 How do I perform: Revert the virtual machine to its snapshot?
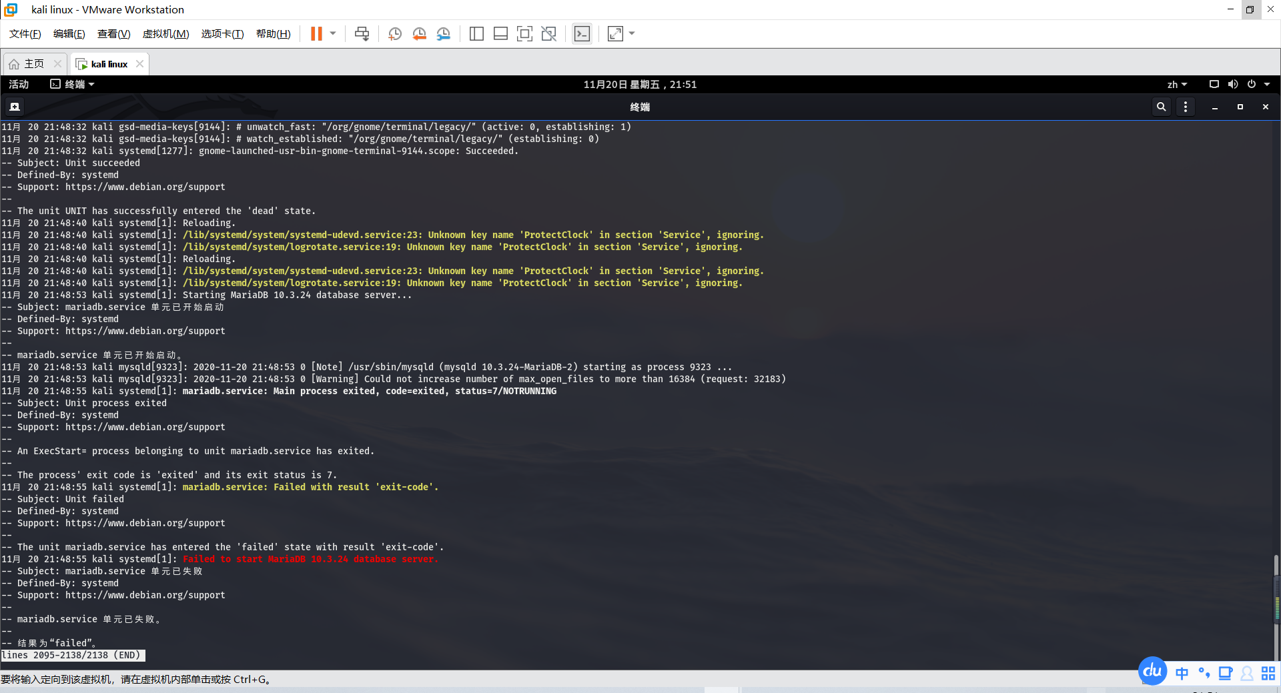[x=419, y=33]
